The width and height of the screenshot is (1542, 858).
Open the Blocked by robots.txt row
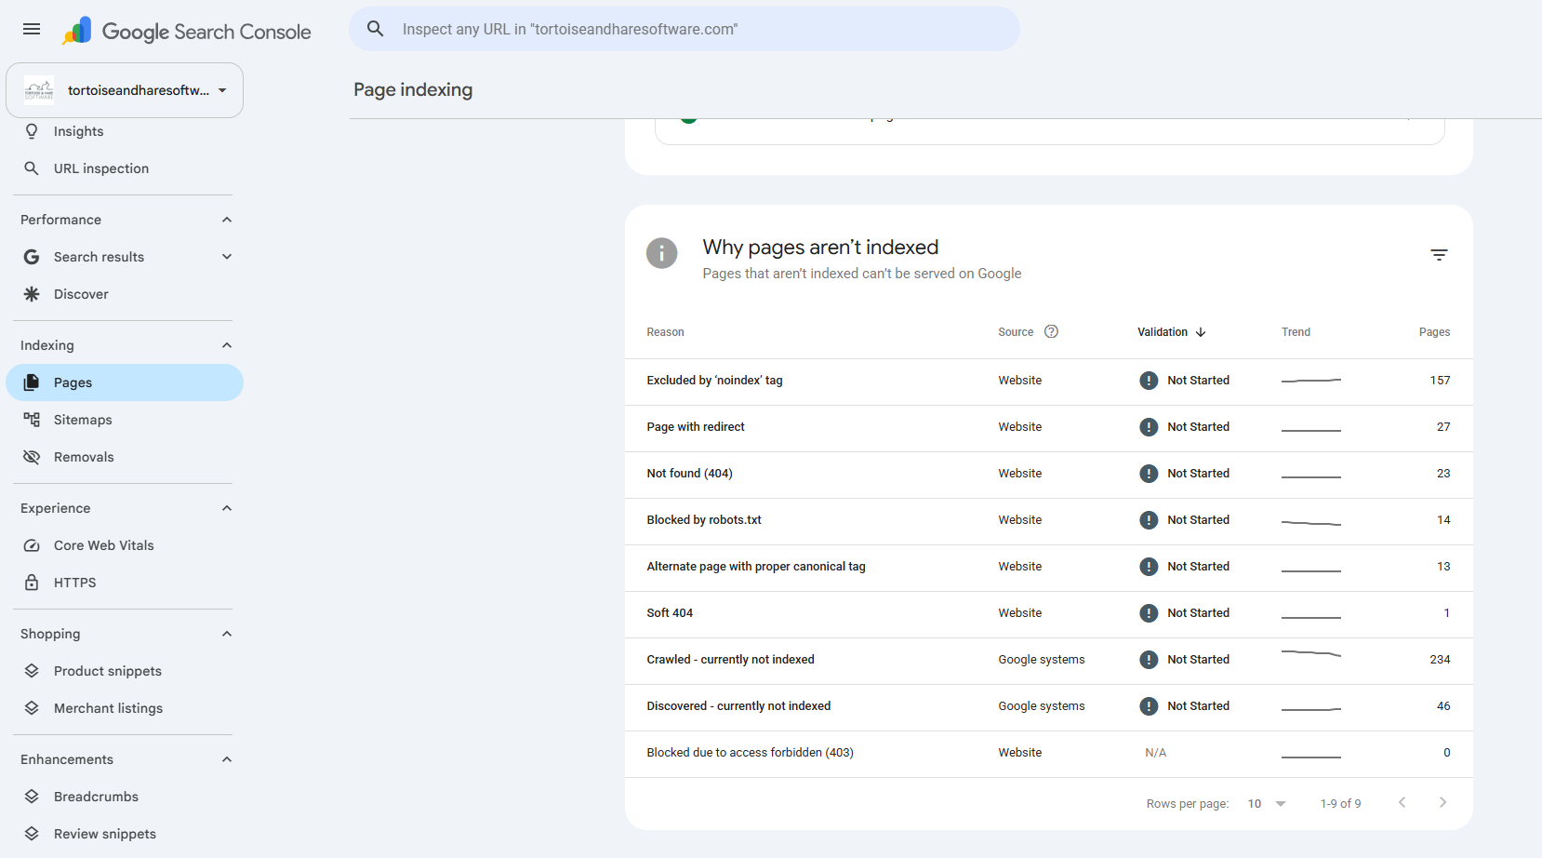tap(1049, 520)
